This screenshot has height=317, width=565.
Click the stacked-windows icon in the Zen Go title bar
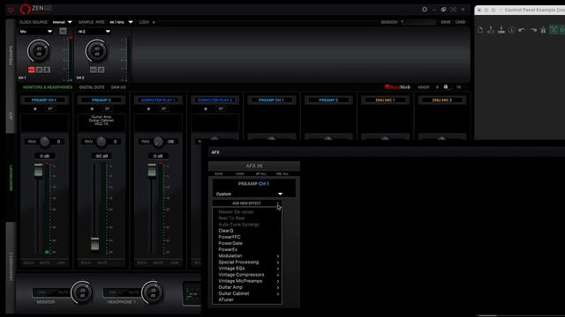tap(443, 10)
